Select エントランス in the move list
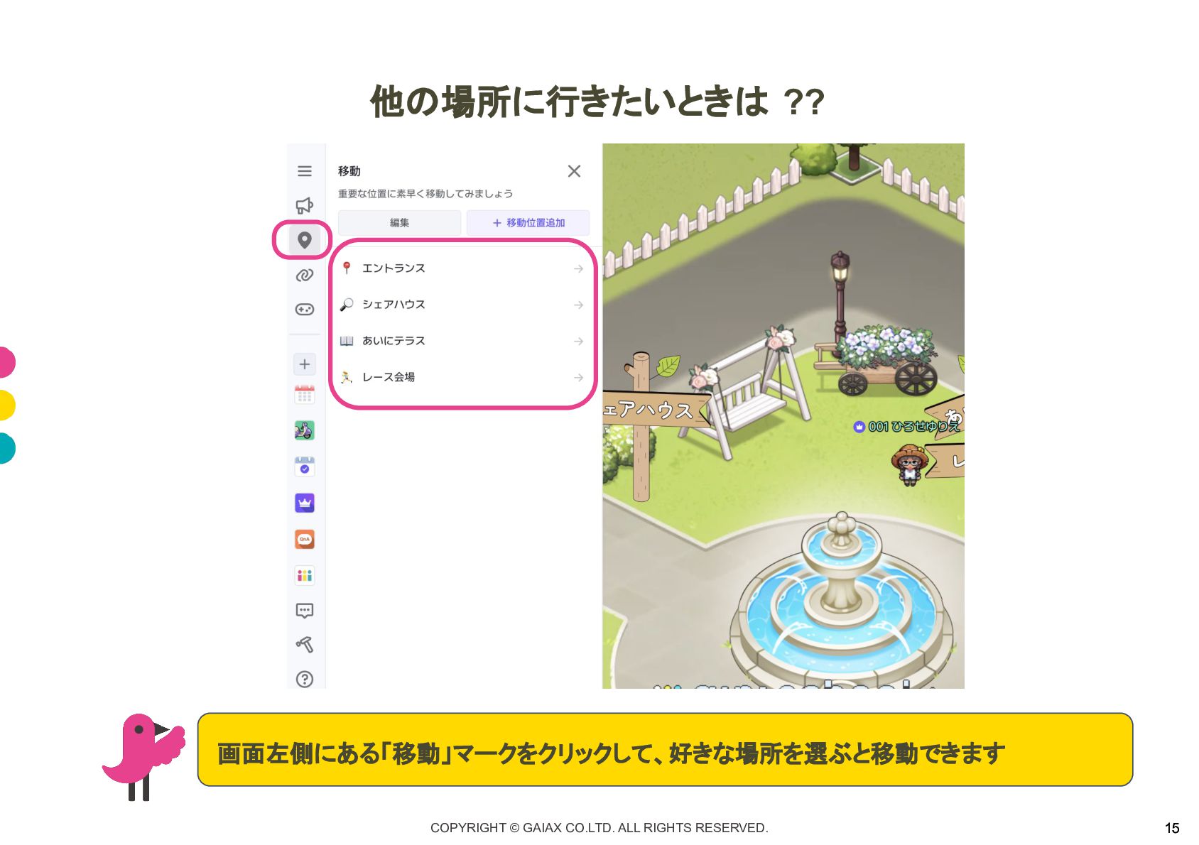The image size is (1199, 845). 462,268
